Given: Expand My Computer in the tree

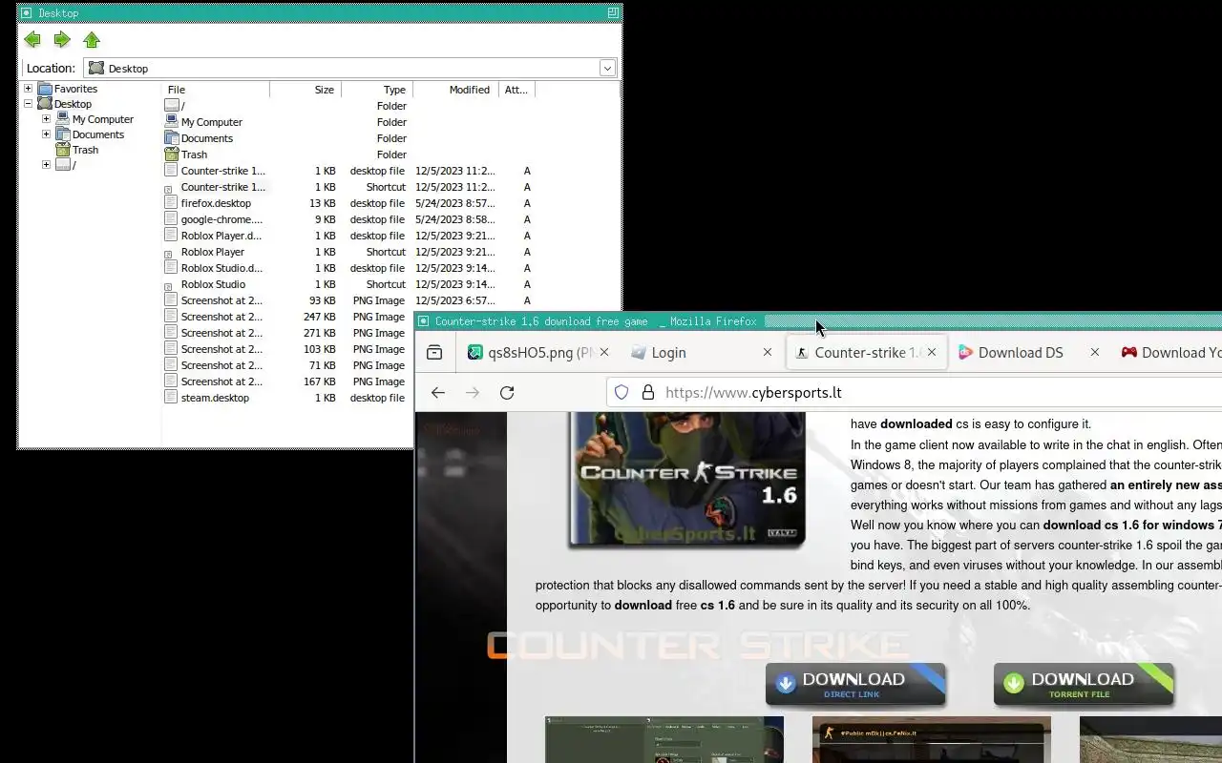Looking at the screenshot, I should click(46, 119).
